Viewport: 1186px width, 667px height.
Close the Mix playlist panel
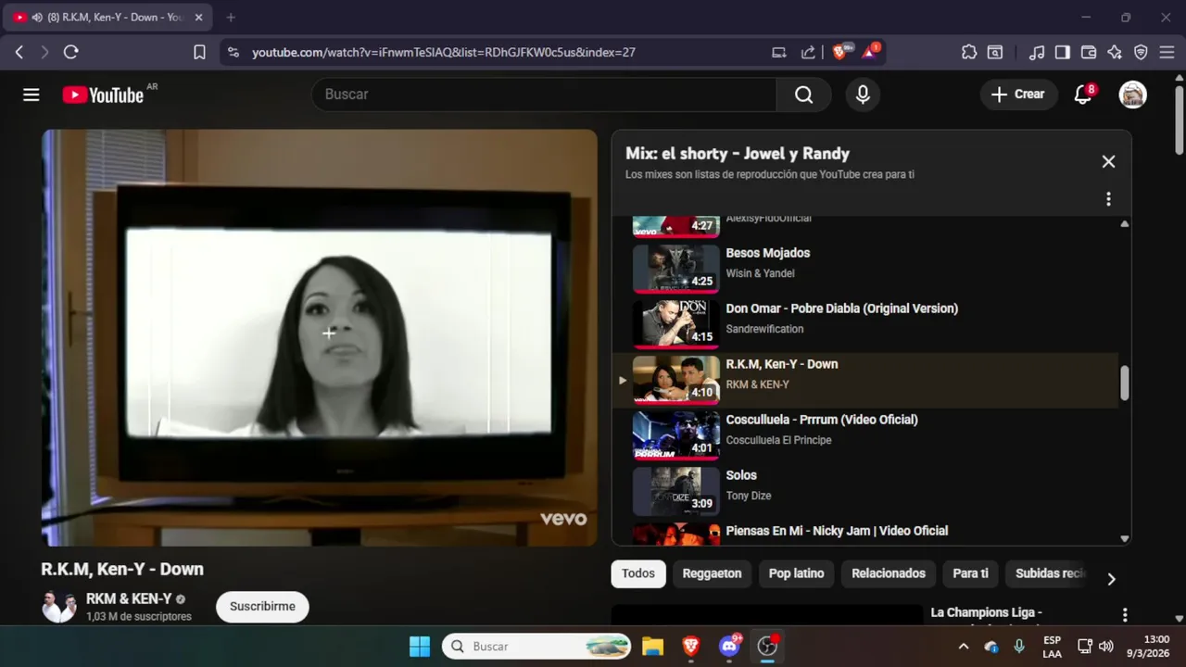coord(1108,161)
